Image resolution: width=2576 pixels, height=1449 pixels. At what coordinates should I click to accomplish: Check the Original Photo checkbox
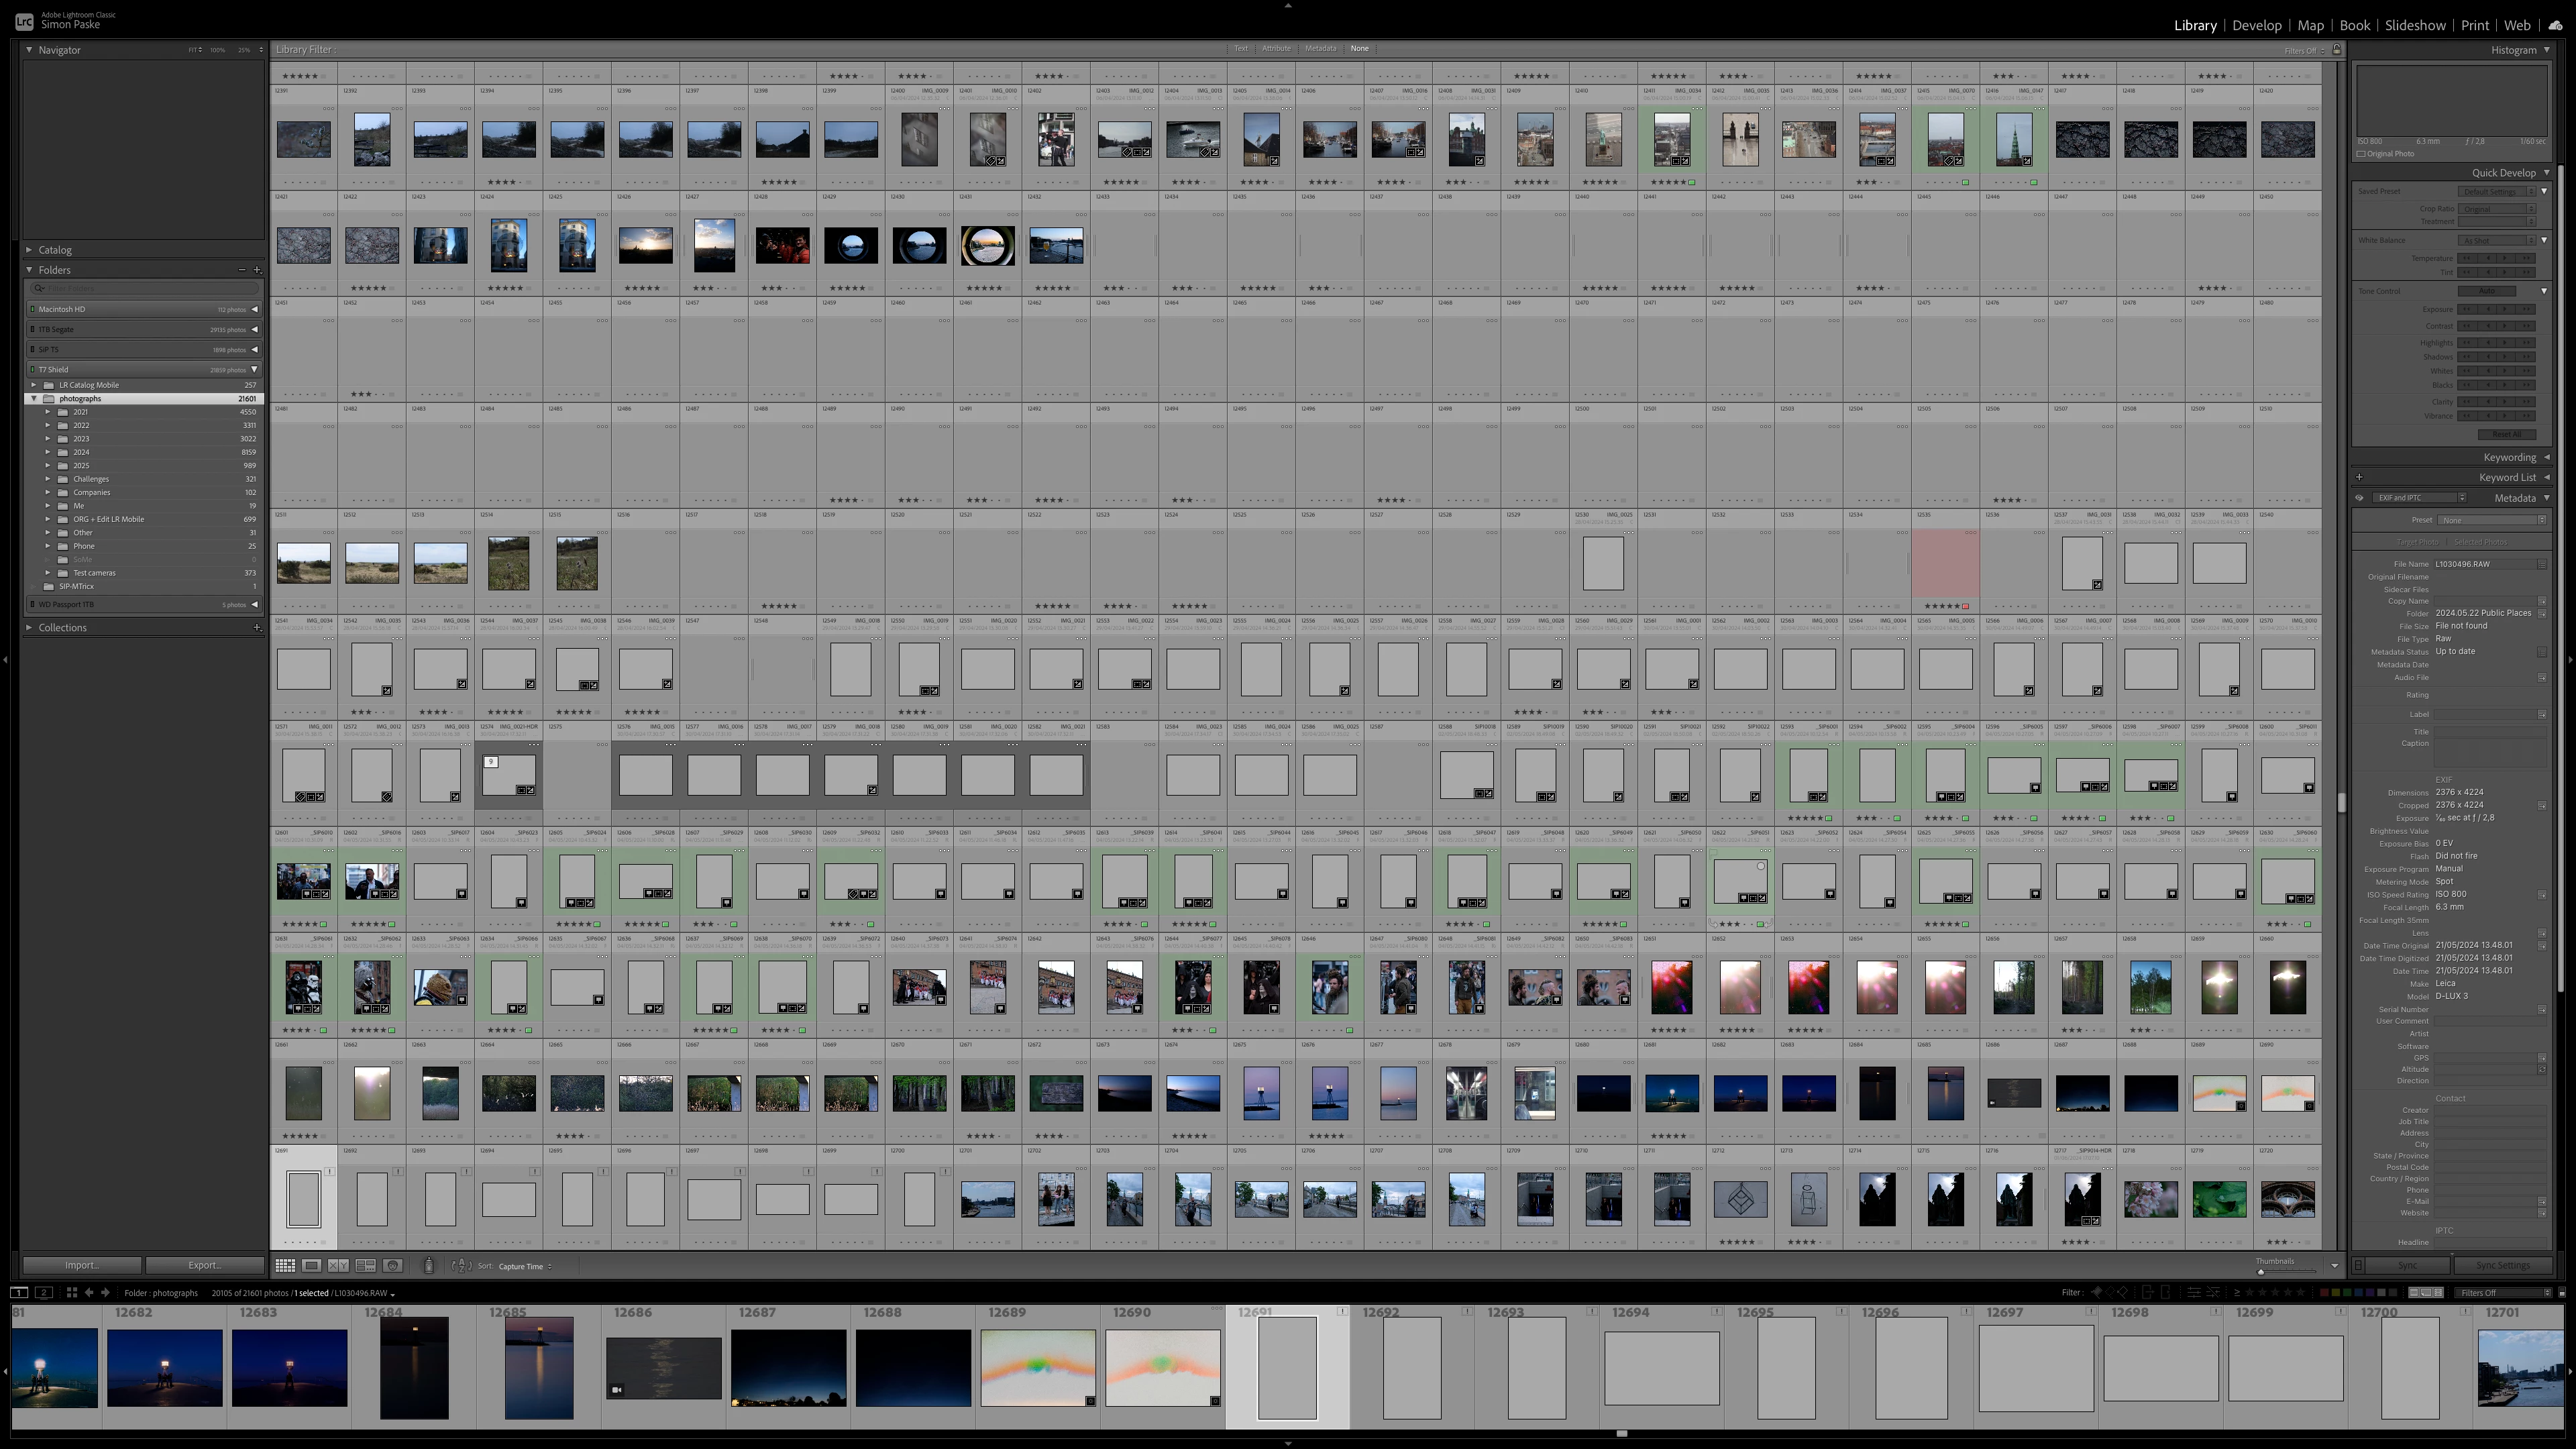point(2362,154)
